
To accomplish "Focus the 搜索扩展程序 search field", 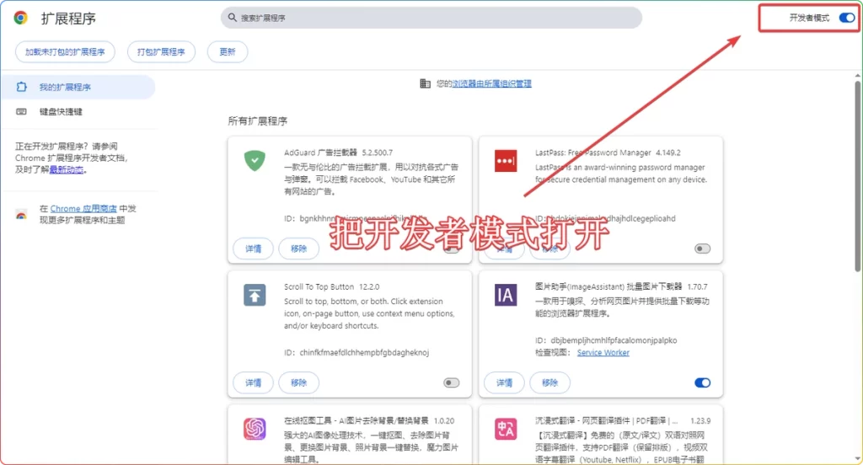I will (431, 18).
